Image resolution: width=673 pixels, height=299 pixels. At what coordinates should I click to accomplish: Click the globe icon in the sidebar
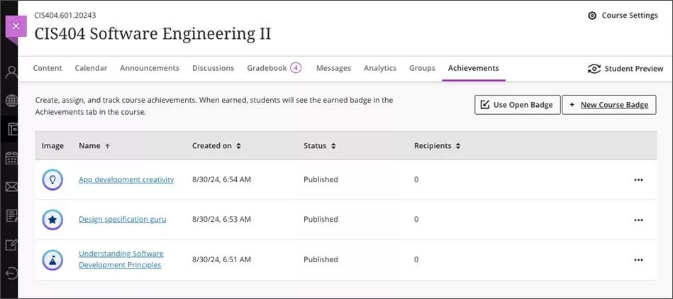click(x=11, y=101)
